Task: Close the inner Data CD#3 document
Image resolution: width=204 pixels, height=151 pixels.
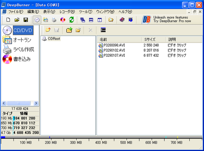Action: pos(200,12)
